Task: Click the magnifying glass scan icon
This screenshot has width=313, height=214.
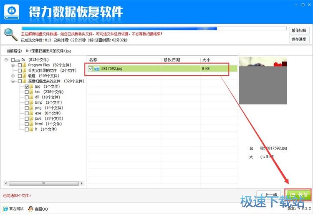Action: tap(11, 34)
